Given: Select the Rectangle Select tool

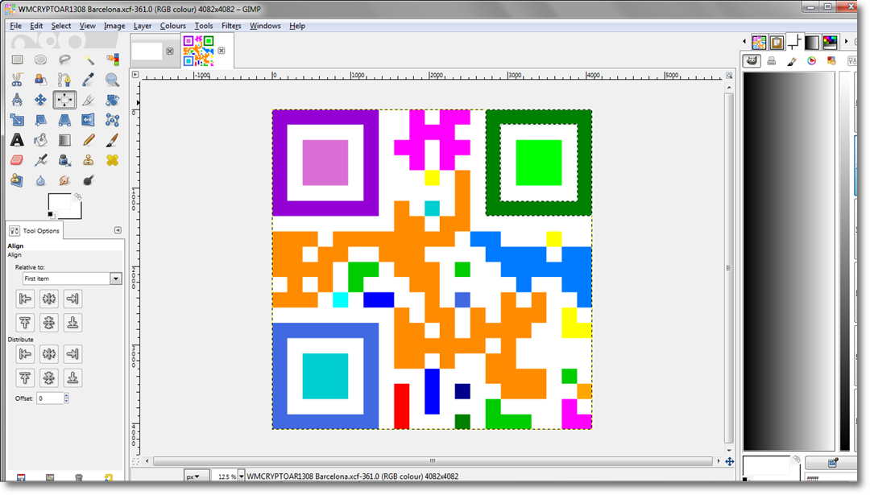Looking at the screenshot, I should tap(17, 60).
